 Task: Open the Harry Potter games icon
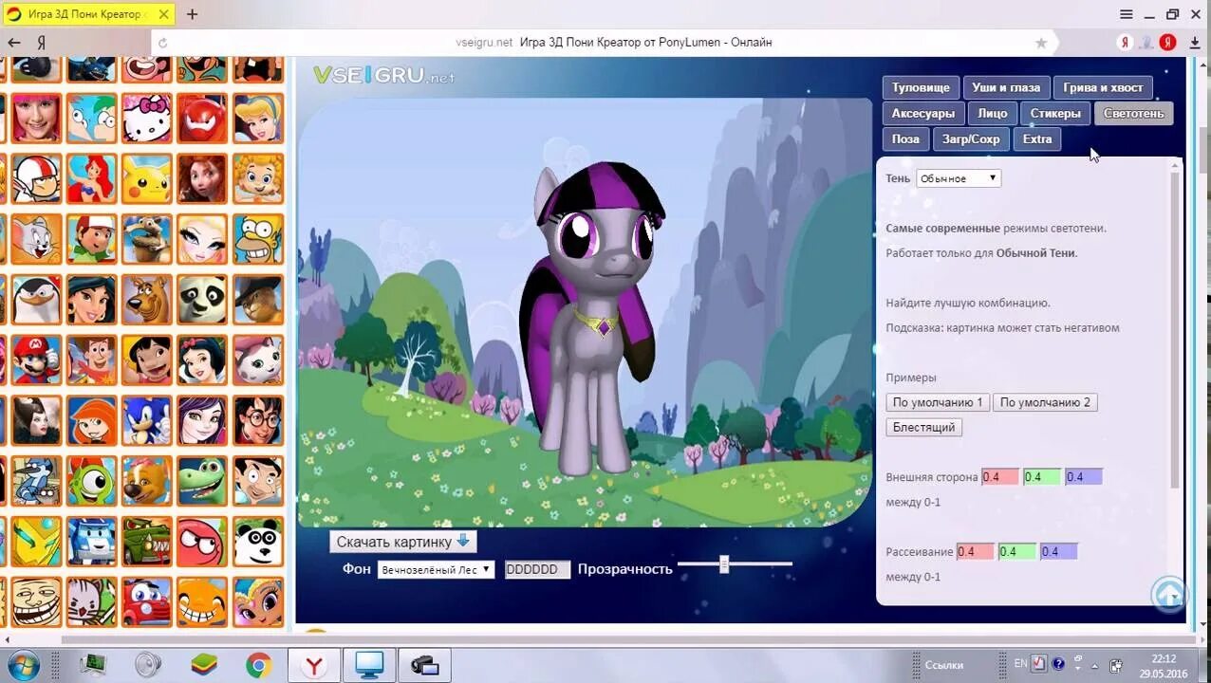(258, 421)
